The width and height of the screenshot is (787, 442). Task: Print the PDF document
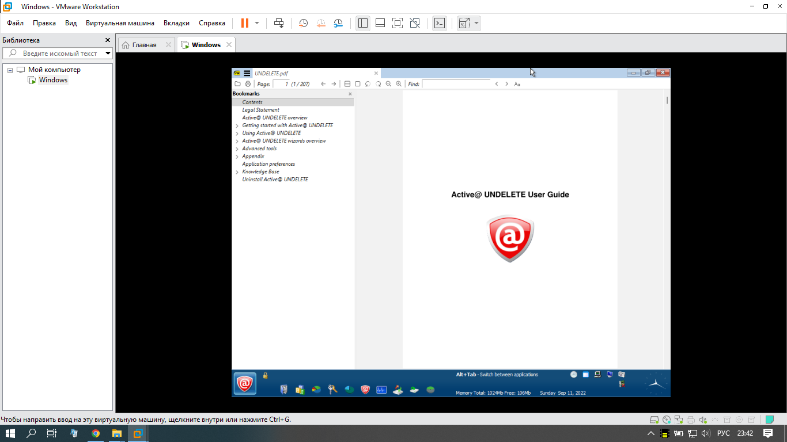(248, 84)
